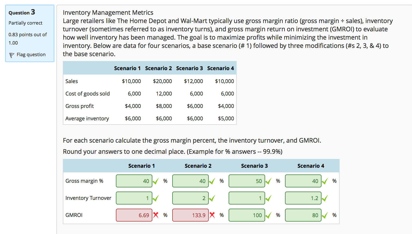Click the Average inventory row label
Viewport: 412px width, 234px height.
87,118
